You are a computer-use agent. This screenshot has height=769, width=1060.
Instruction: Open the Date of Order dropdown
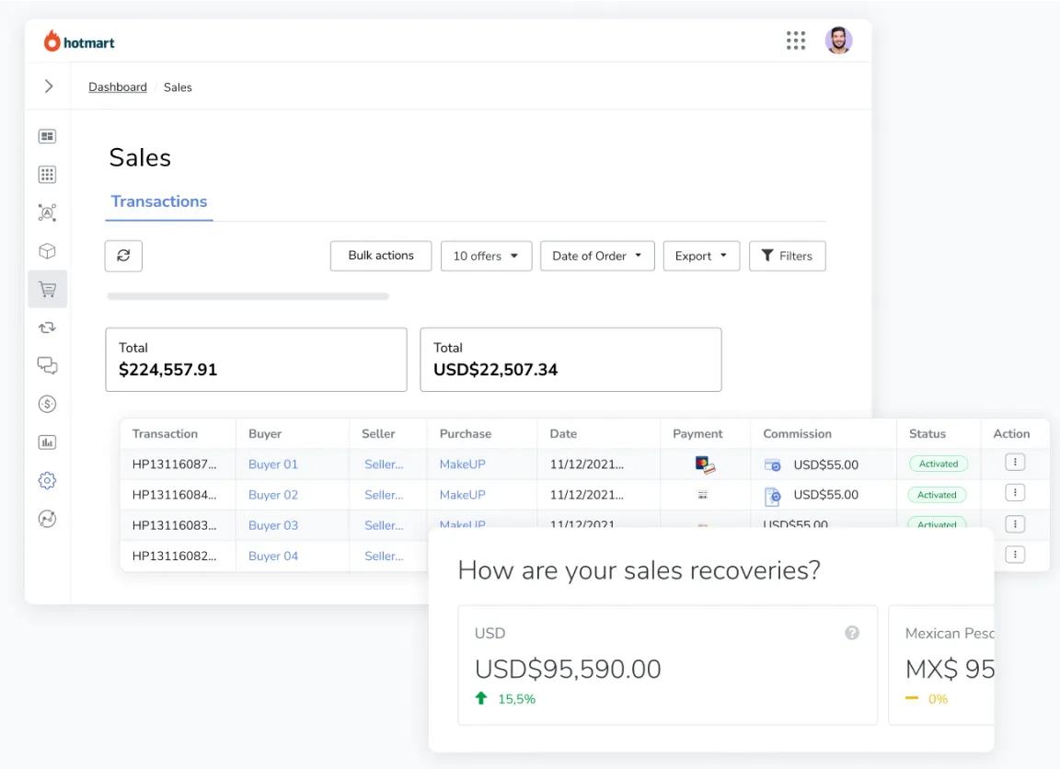(x=597, y=256)
